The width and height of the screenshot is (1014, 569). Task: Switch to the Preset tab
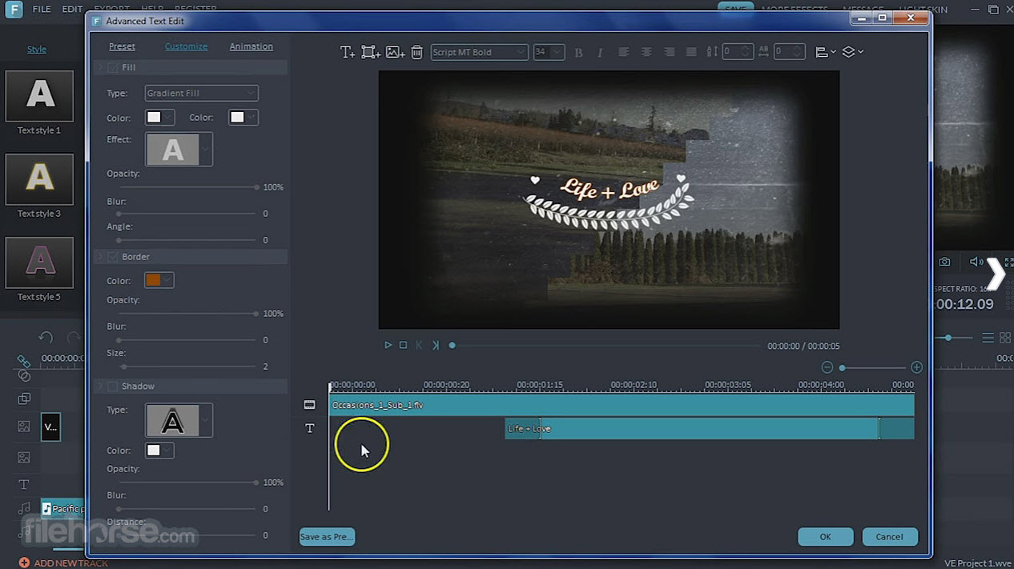(122, 46)
